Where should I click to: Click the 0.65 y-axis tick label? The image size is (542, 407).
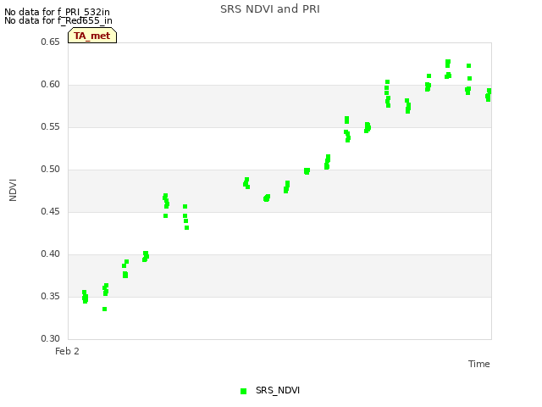coord(51,42)
